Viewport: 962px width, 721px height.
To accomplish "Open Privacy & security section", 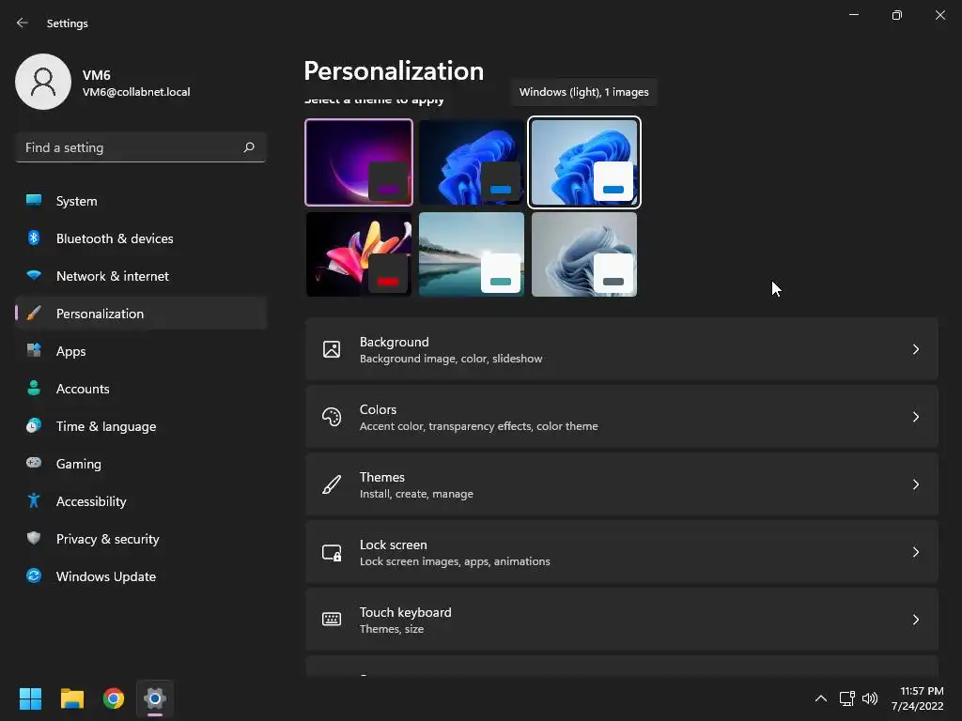I will pyautogui.click(x=141, y=538).
